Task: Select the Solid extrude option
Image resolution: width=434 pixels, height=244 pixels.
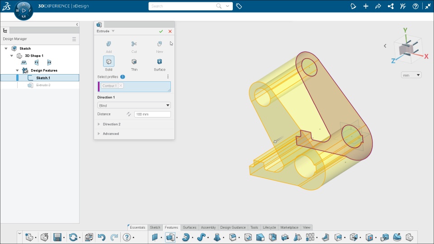Action: coord(108,64)
